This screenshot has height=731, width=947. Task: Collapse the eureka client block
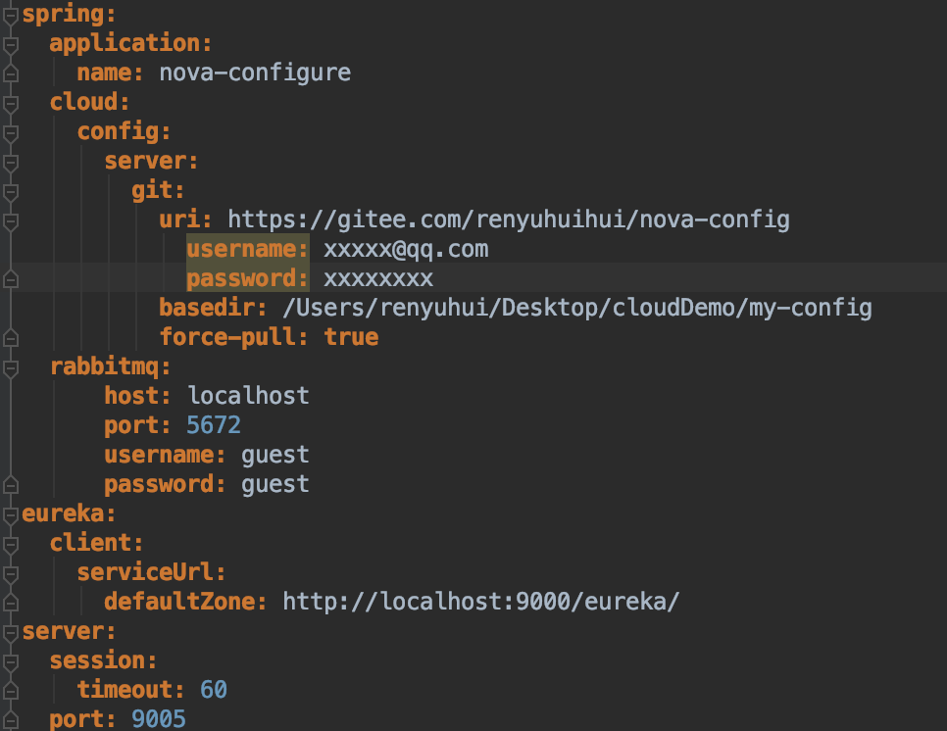[x=10, y=543]
